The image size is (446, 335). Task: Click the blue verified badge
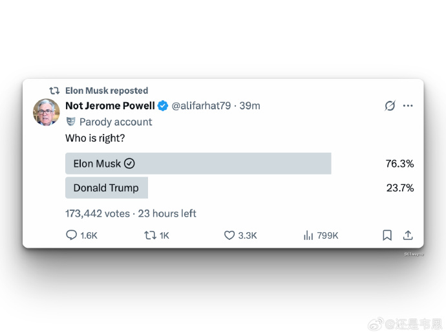[x=163, y=105]
